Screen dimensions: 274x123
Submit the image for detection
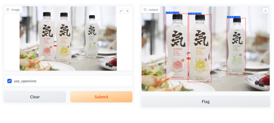(101, 97)
